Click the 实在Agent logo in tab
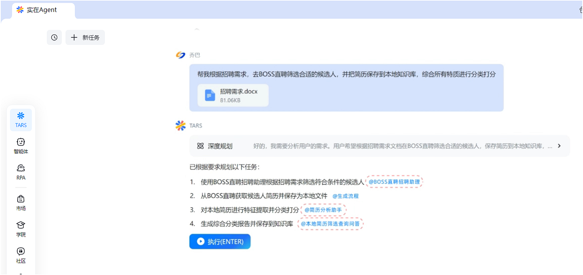 point(20,10)
